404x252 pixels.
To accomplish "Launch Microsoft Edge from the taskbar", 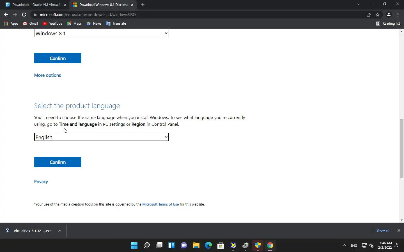I will click(x=208, y=246).
